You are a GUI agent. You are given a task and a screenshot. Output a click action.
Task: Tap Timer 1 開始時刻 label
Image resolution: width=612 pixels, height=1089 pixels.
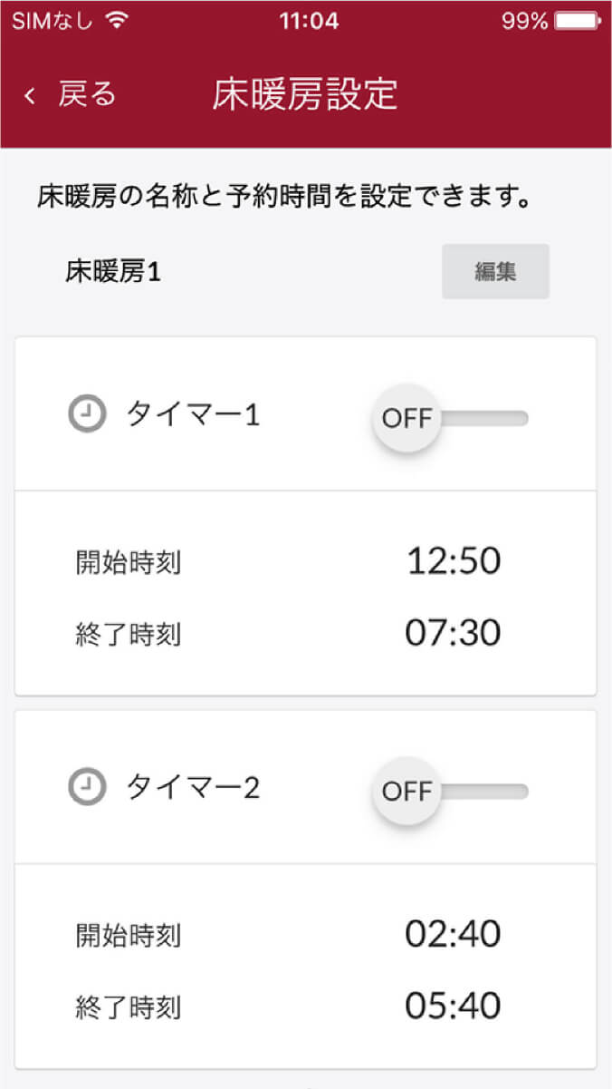129,563
